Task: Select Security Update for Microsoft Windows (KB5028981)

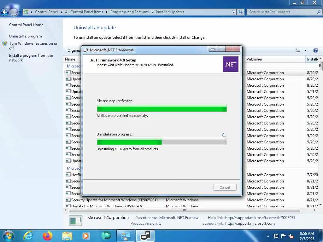Action: coord(114,200)
